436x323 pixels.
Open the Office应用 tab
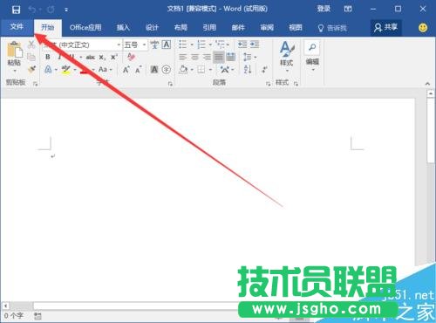click(x=85, y=28)
